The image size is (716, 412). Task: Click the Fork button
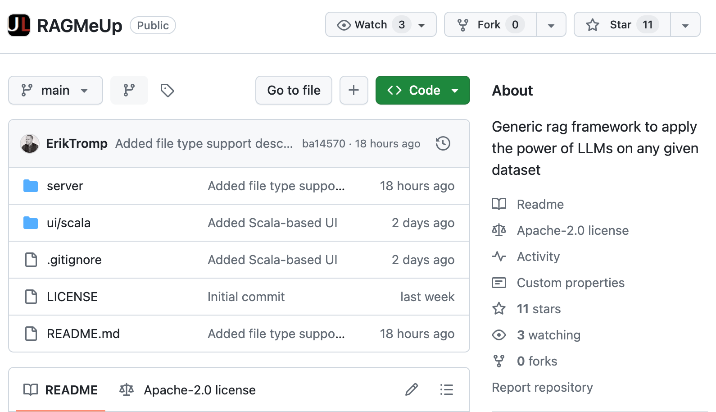pos(490,24)
